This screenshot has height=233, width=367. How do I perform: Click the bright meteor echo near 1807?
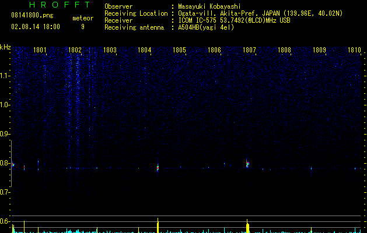point(247,164)
